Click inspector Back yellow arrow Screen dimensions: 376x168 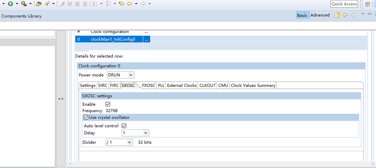[x=345, y=15]
